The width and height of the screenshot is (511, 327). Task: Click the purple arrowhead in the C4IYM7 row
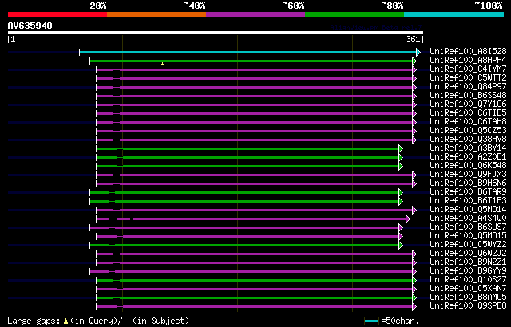(414, 69)
